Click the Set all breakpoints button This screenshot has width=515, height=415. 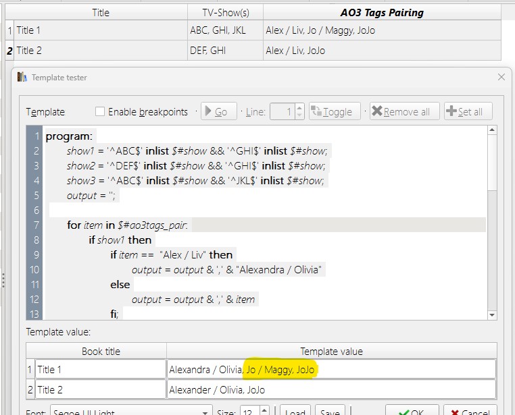click(x=468, y=111)
